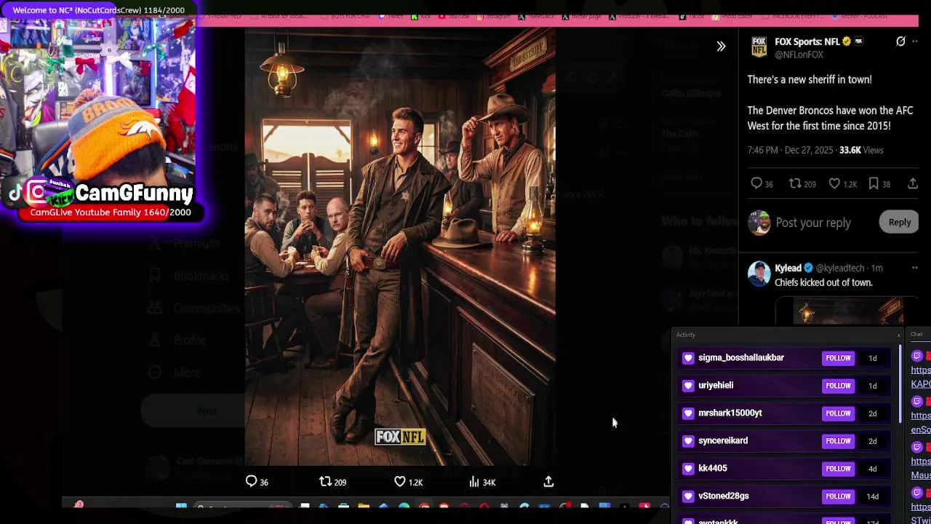Open FOX Sports: NFL account name link
931x524 pixels.
click(x=807, y=41)
